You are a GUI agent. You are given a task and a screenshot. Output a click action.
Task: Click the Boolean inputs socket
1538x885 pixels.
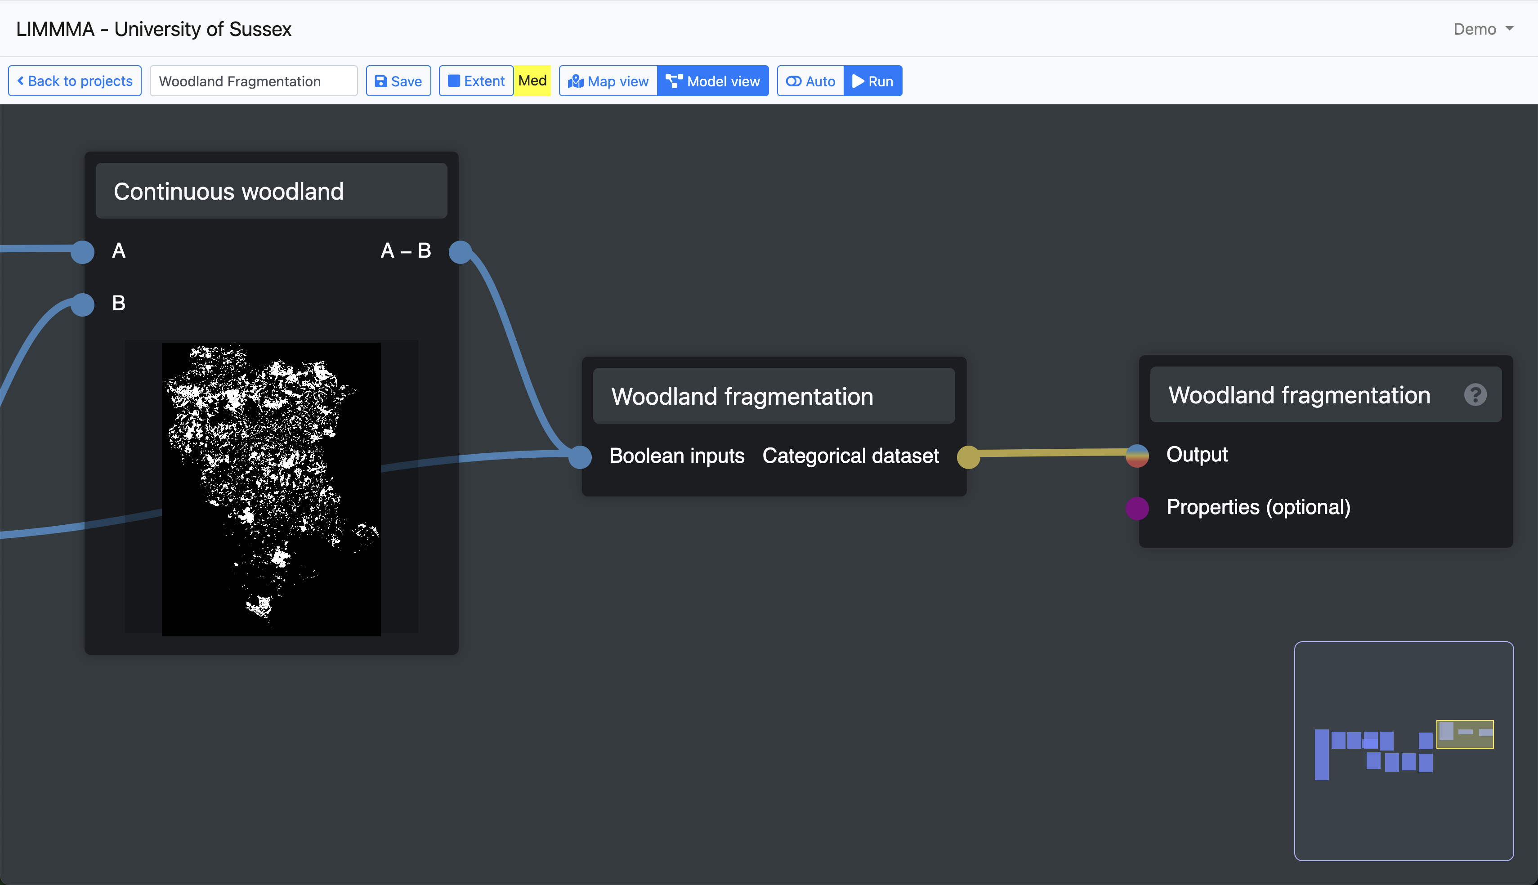pyautogui.click(x=580, y=456)
